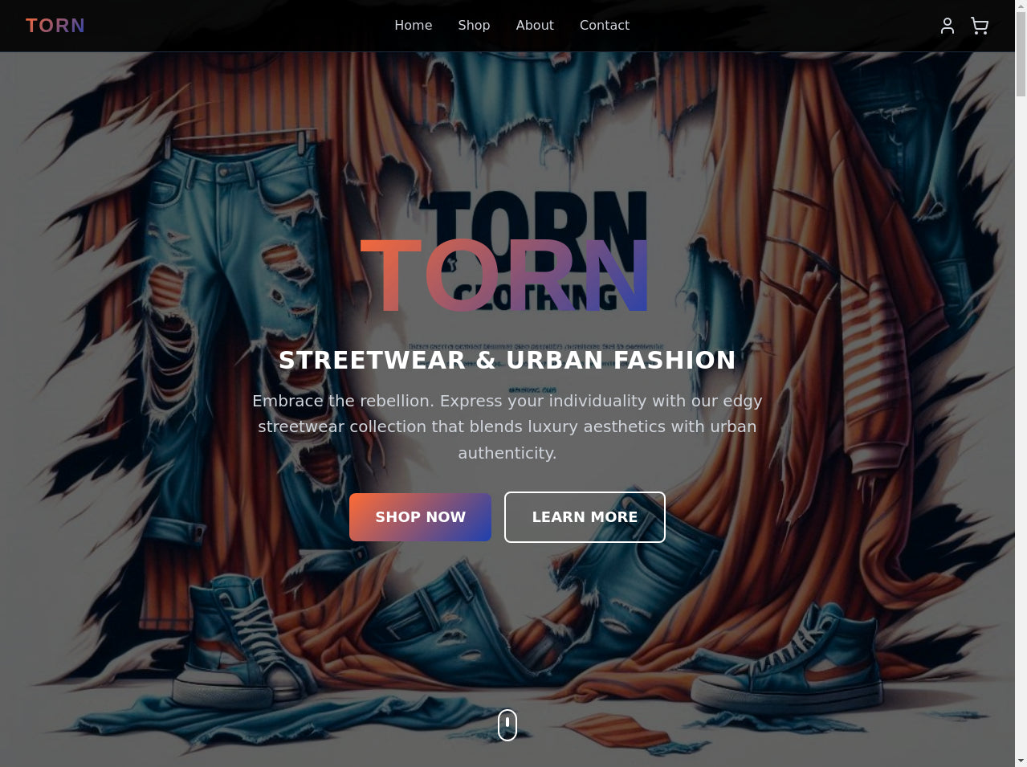Click the scrollbar up arrow
The width and height of the screenshot is (1027, 767).
[1021, 6]
